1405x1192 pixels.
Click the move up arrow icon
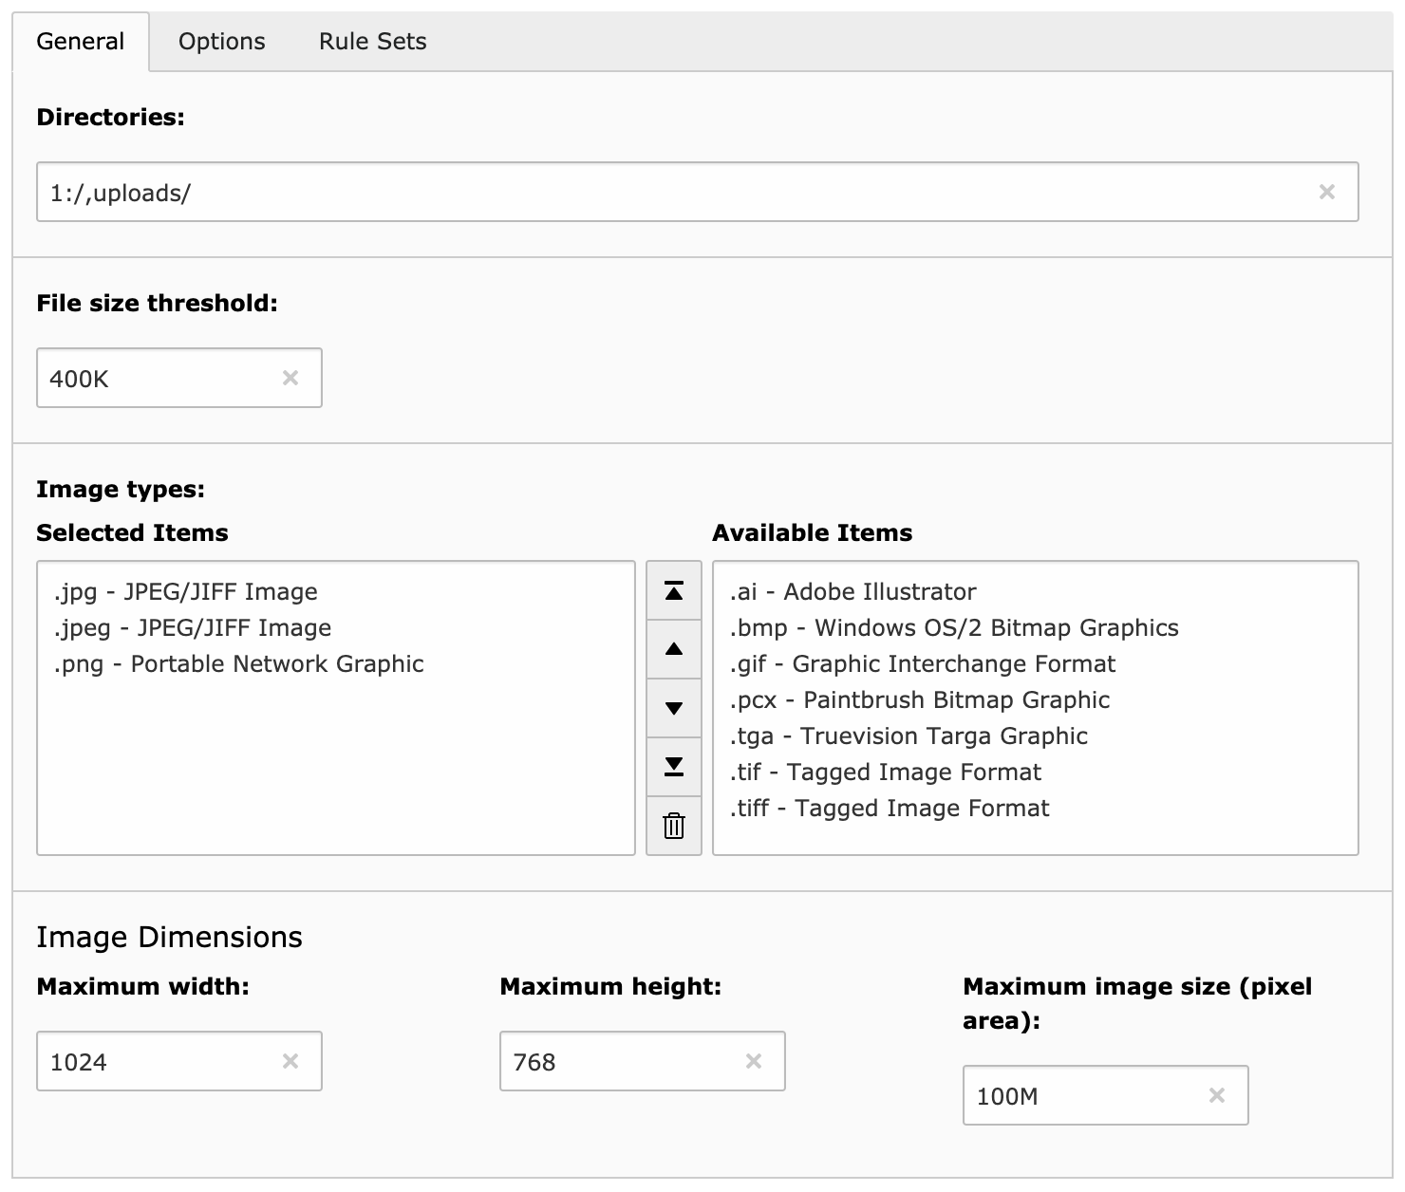(x=674, y=649)
